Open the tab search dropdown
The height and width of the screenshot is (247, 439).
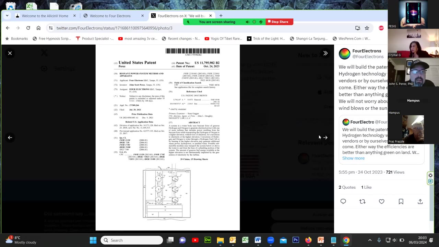7,16
